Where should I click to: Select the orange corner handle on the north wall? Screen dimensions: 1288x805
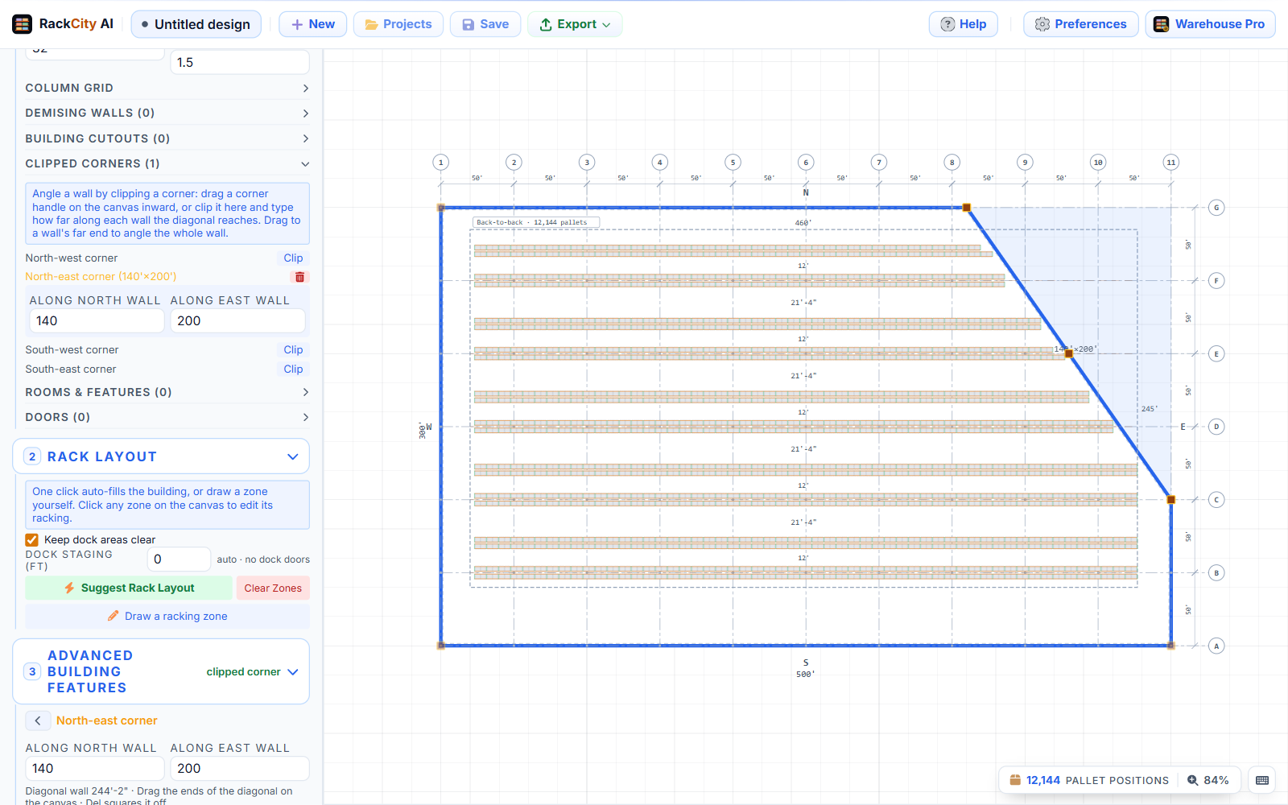(x=967, y=208)
